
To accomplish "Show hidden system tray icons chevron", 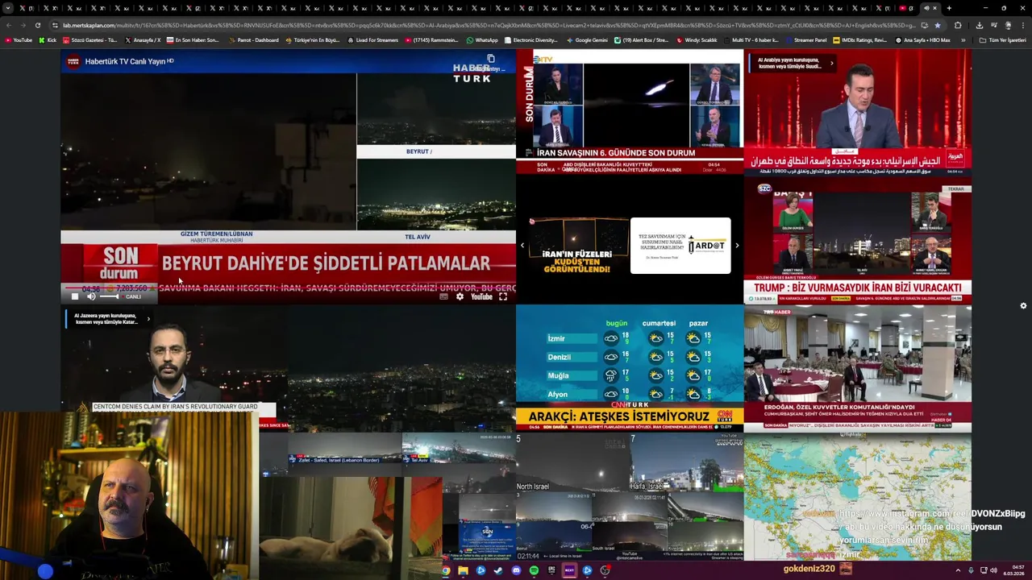I will (958, 570).
